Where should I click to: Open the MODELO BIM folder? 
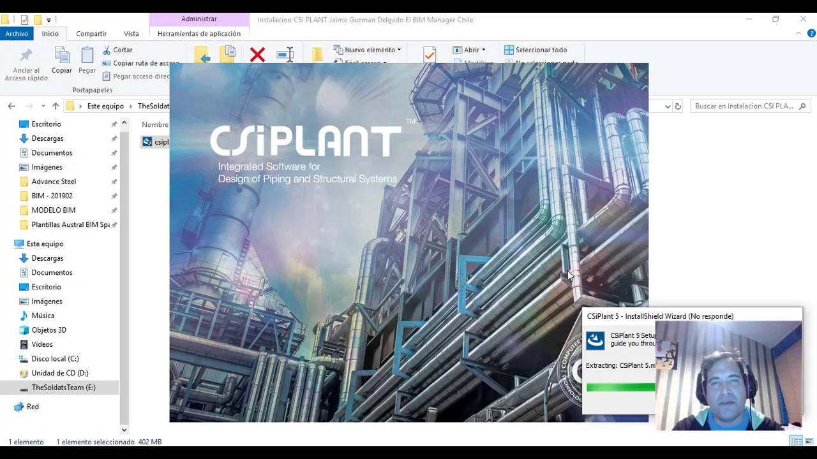click(x=53, y=210)
